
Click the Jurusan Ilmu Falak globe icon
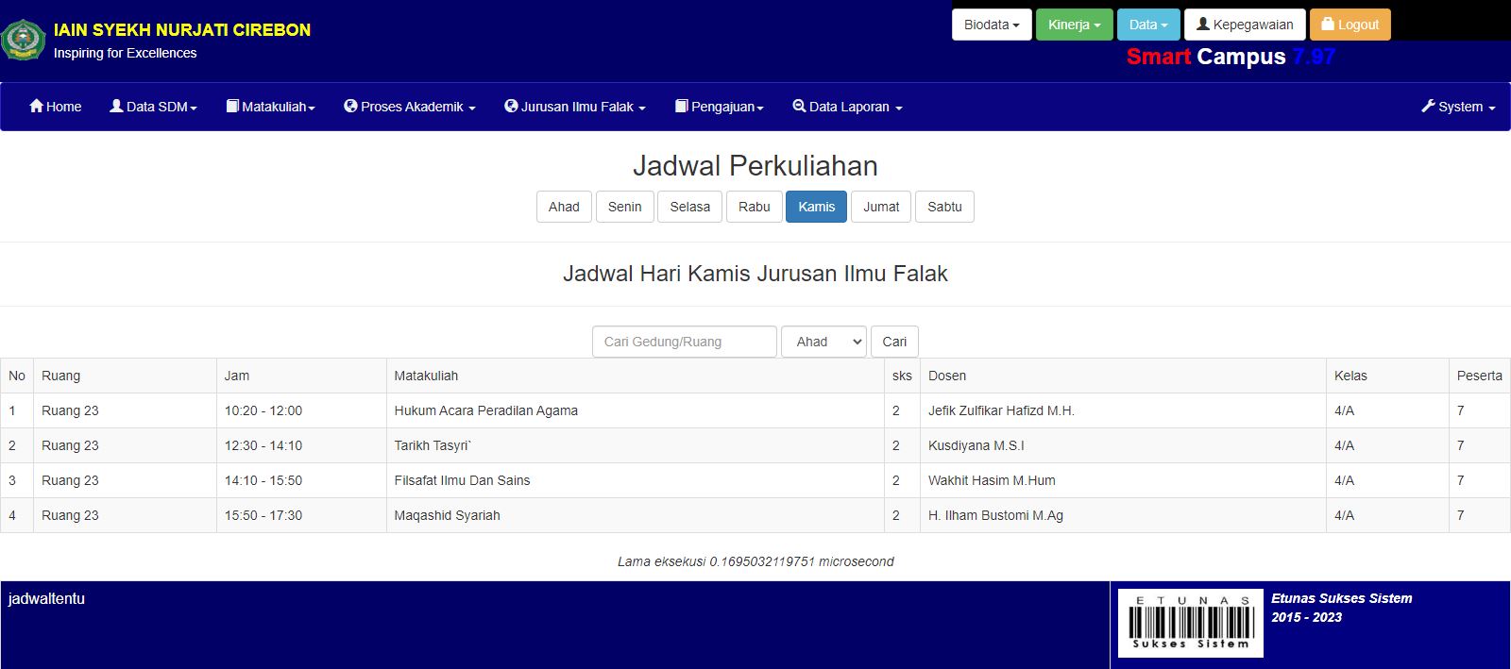(x=511, y=106)
